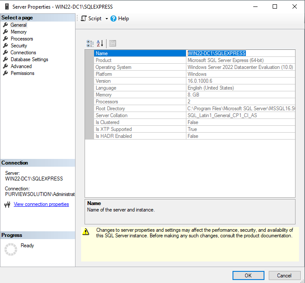Image resolution: width=305 pixels, height=283 pixels.
Task: Click the Ready progress spinner
Action: coord(11,249)
